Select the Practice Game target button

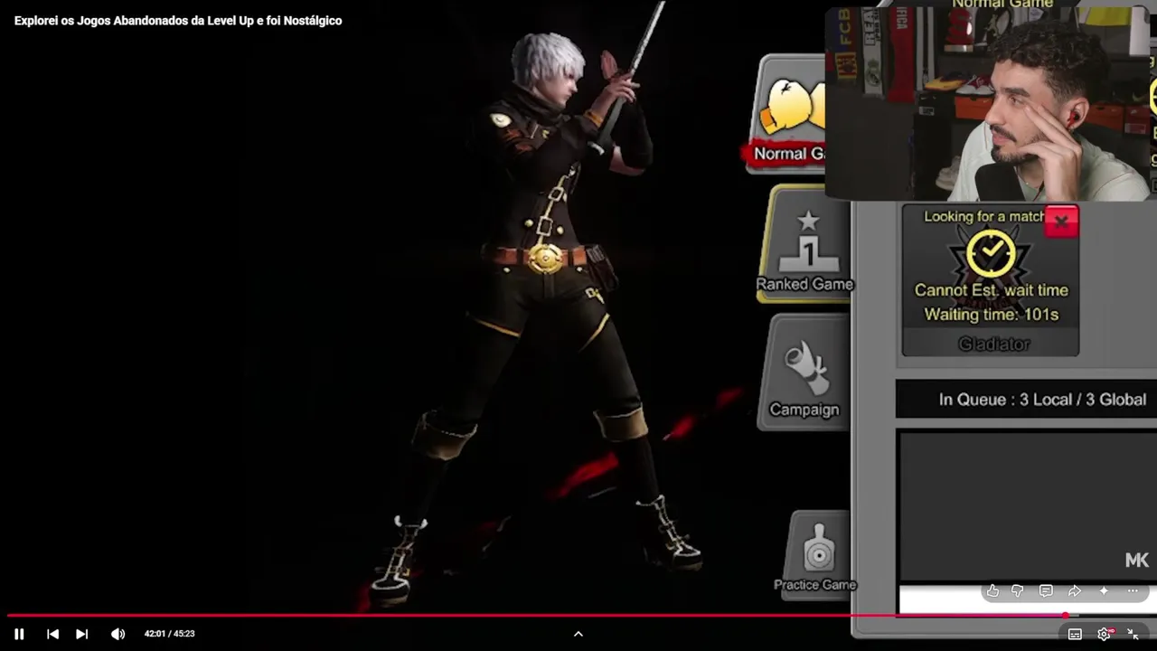814,553
